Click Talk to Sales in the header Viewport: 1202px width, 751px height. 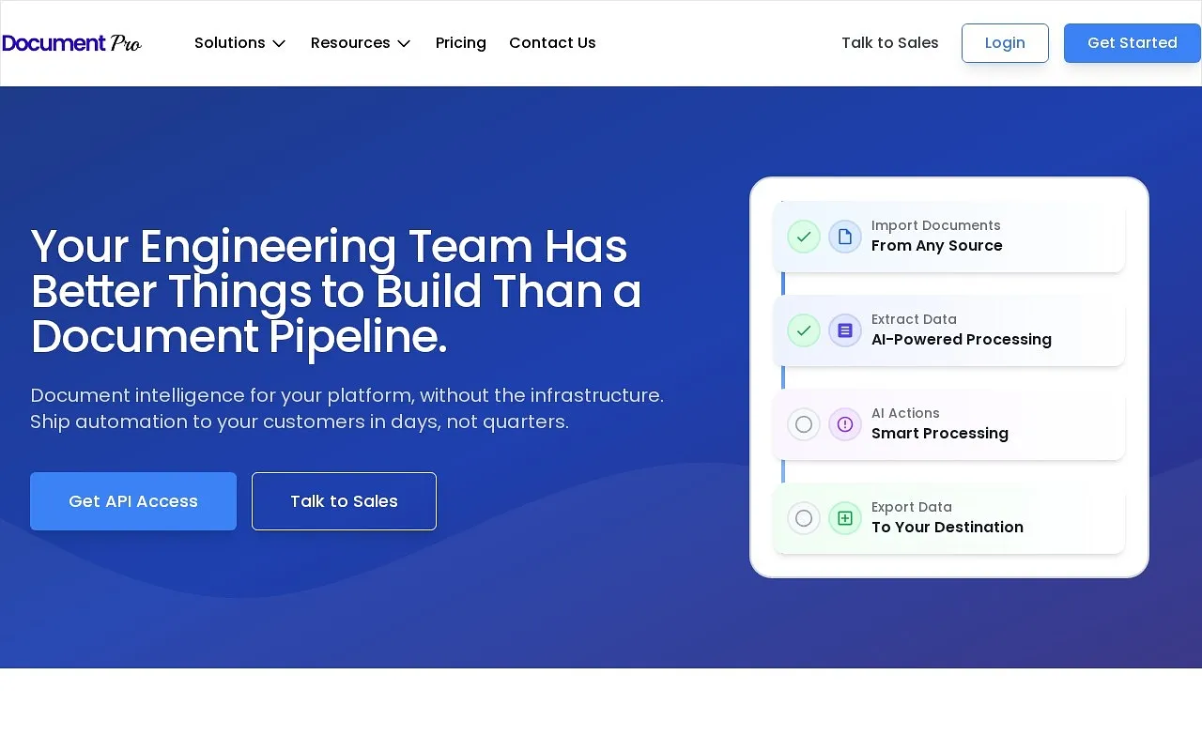(x=890, y=43)
